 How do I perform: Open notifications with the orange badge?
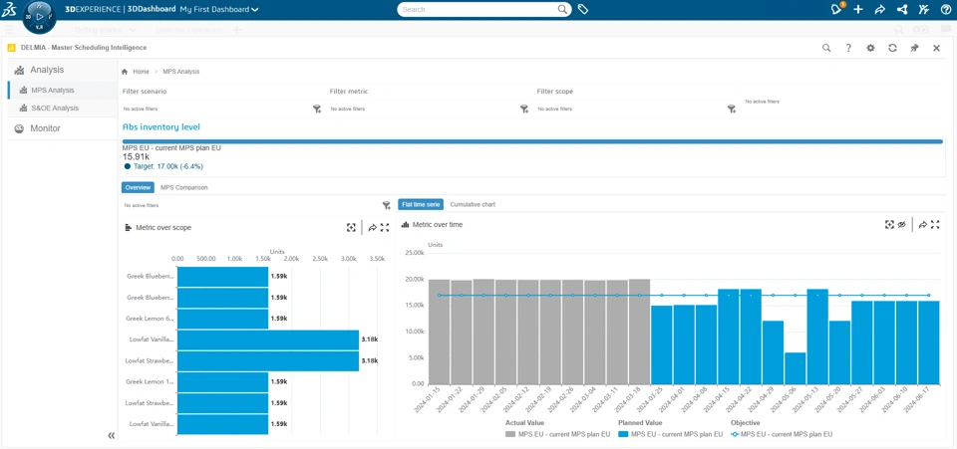point(836,9)
